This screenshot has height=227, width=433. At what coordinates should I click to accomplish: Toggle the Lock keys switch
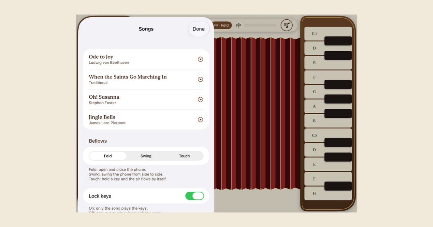[194, 196]
